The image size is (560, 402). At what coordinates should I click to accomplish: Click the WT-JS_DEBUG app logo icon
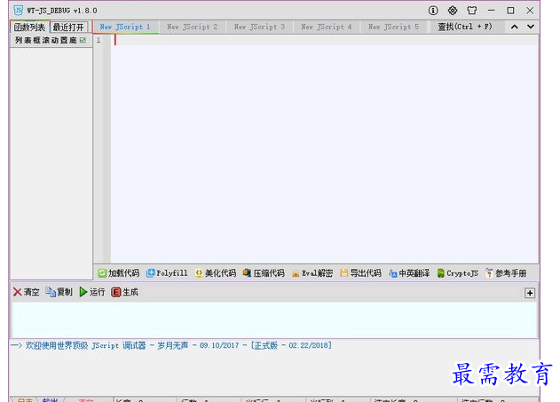tap(19, 11)
